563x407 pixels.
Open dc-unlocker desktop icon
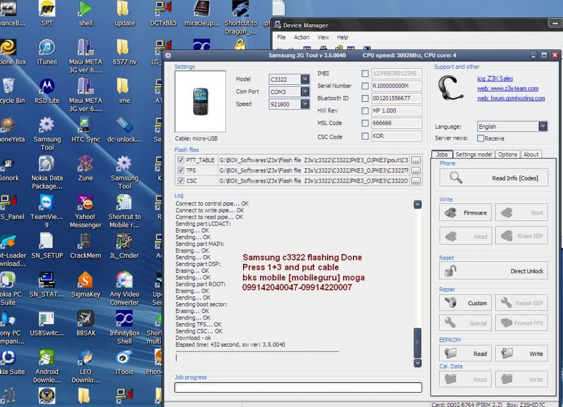click(124, 130)
